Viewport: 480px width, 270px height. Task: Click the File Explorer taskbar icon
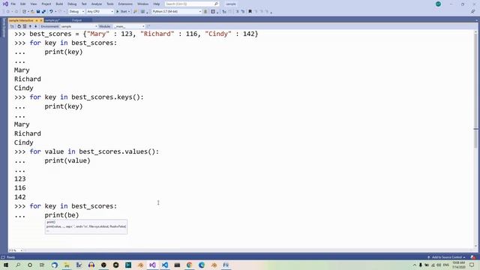(x=67, y=265)
